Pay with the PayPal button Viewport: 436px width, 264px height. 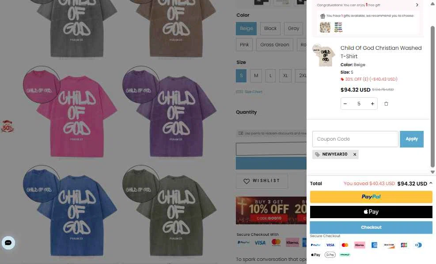371,197
